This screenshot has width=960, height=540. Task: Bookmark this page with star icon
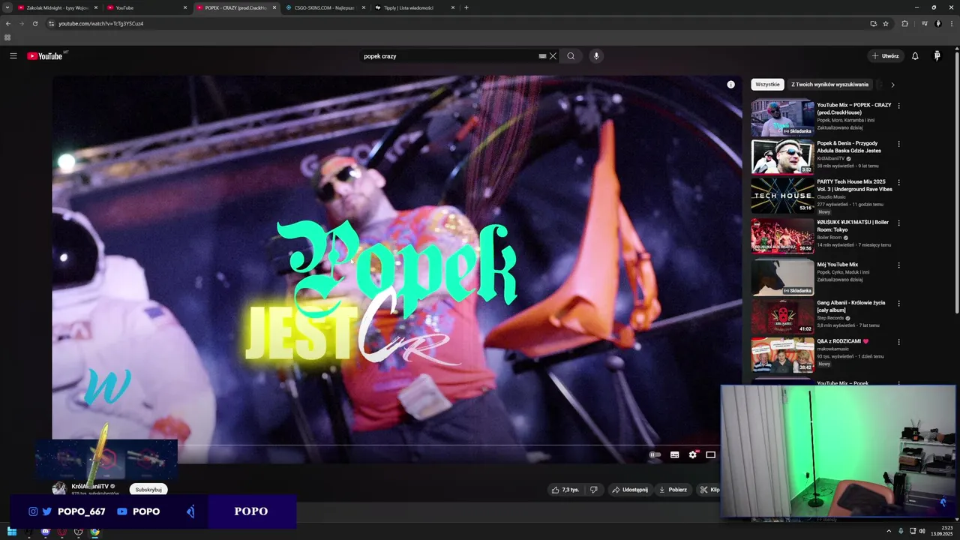tap(886, 23)
